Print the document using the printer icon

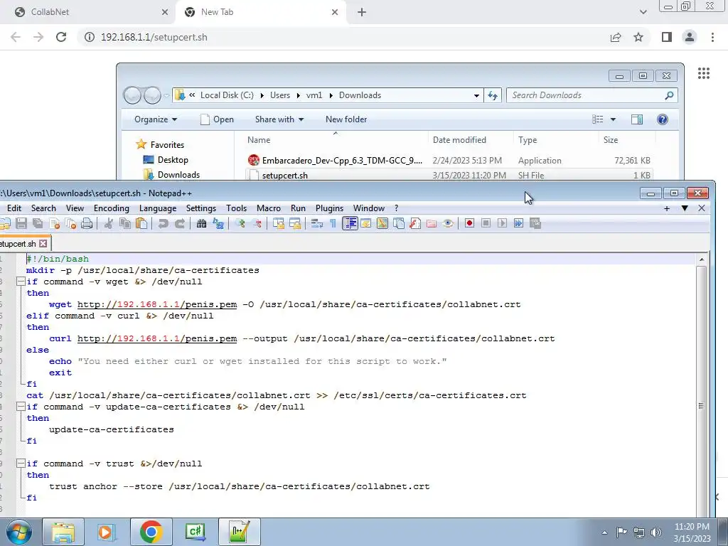coord(87,223)
